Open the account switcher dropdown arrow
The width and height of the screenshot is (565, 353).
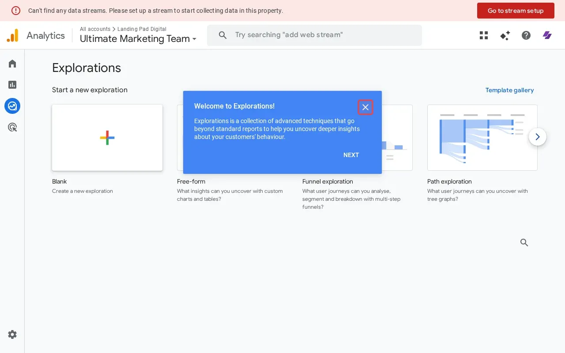pos(194,39)
